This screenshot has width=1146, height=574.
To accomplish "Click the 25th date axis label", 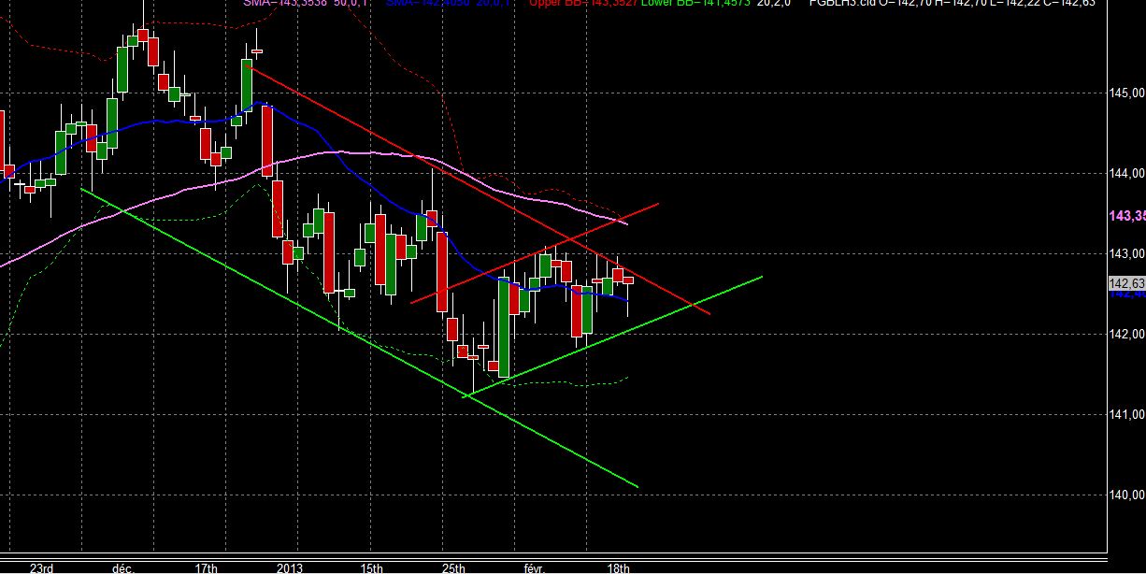I will point(454,567).
